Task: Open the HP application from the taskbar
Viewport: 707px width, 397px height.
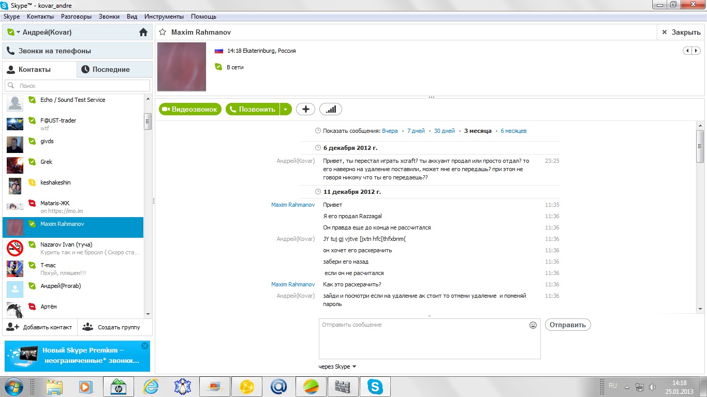Action: [119, 386]
